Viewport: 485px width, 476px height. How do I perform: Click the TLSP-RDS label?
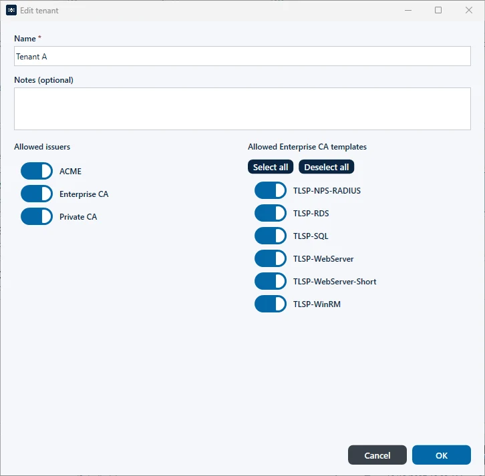coord(311,213)
